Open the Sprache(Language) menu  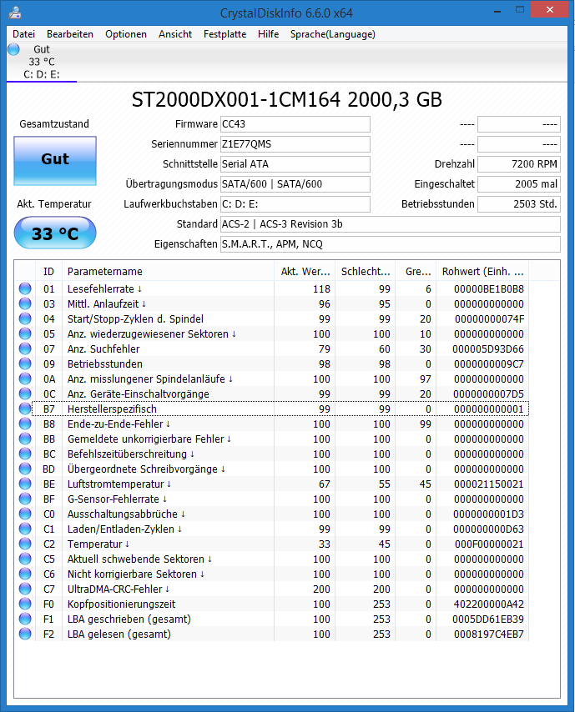(x=333, y=34)
